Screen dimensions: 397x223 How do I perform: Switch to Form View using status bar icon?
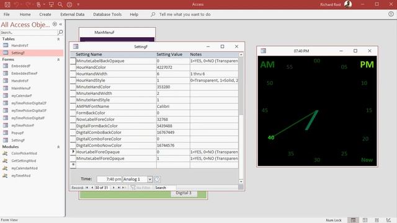tap(353, 221)
